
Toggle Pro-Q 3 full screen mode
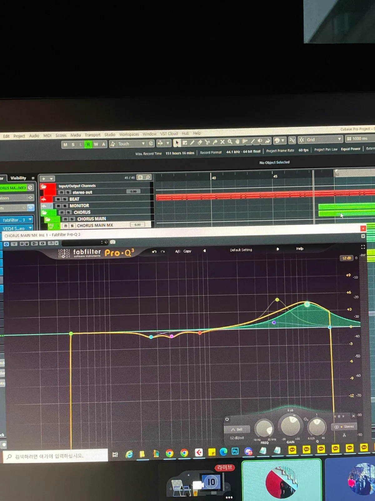[363, 247]
